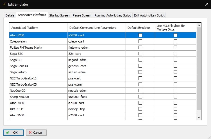Enable M3U Playlists for Sega Saturn

point(175,72)
